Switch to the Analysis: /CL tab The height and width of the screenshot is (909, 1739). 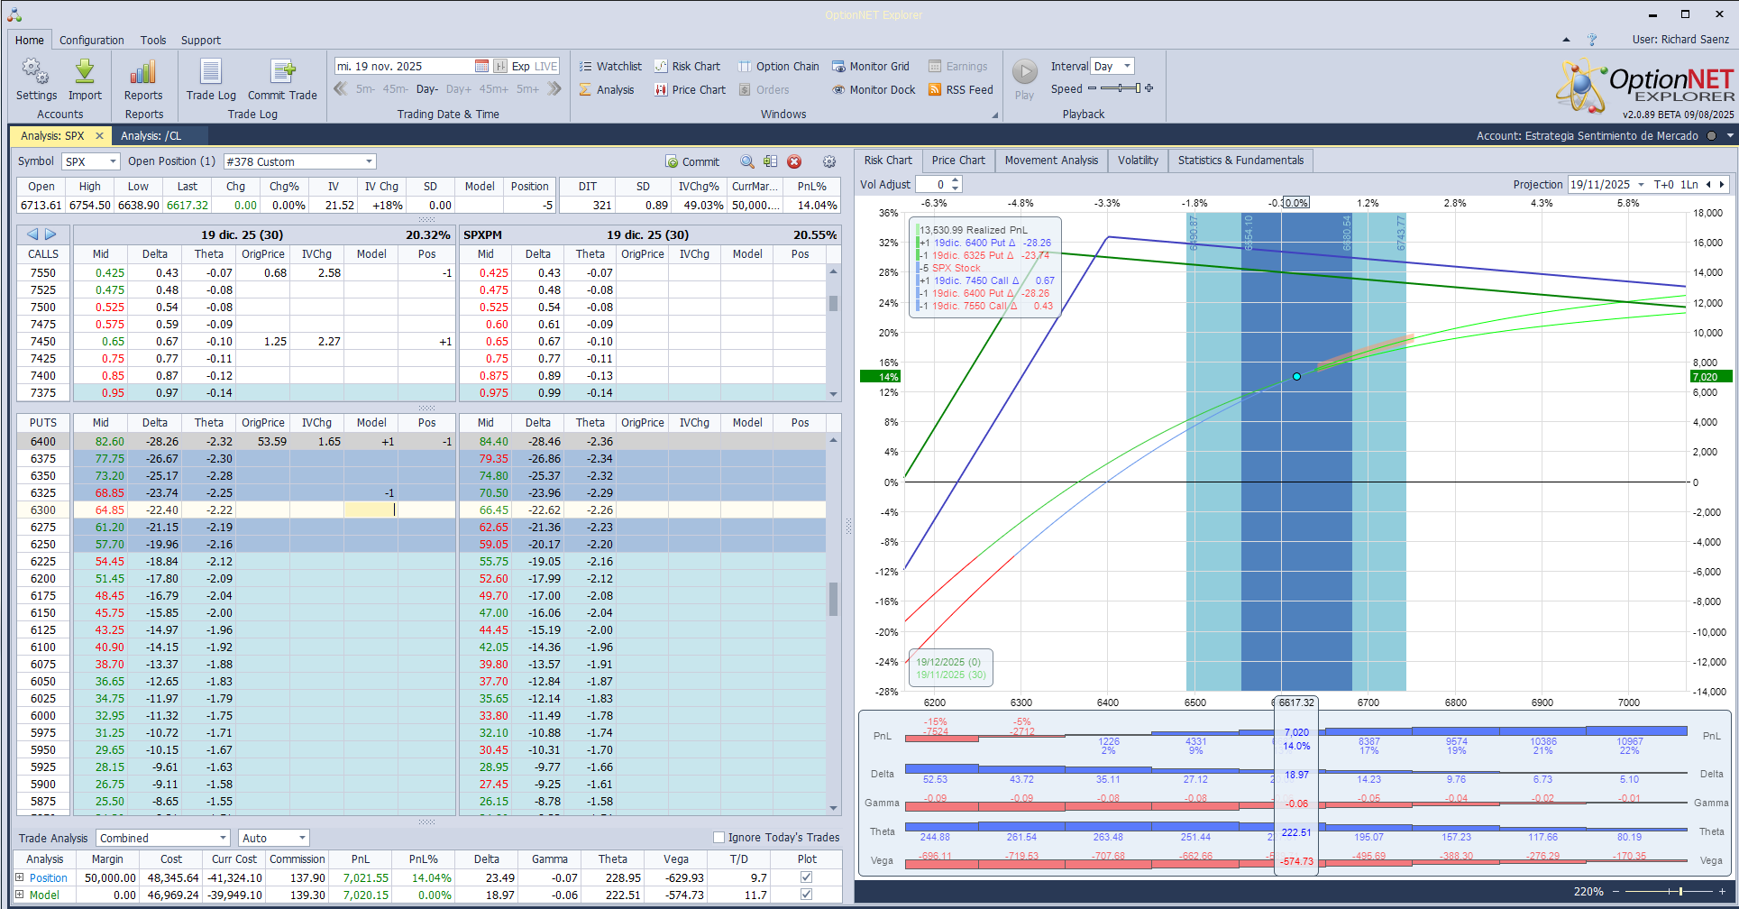click(151, 135)
